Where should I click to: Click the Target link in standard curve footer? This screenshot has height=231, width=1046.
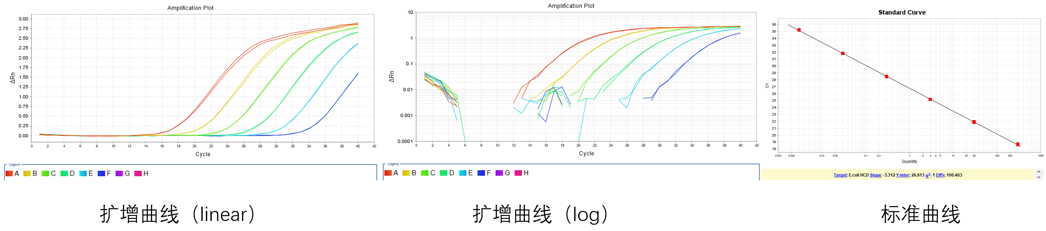[x=840, y=175]
